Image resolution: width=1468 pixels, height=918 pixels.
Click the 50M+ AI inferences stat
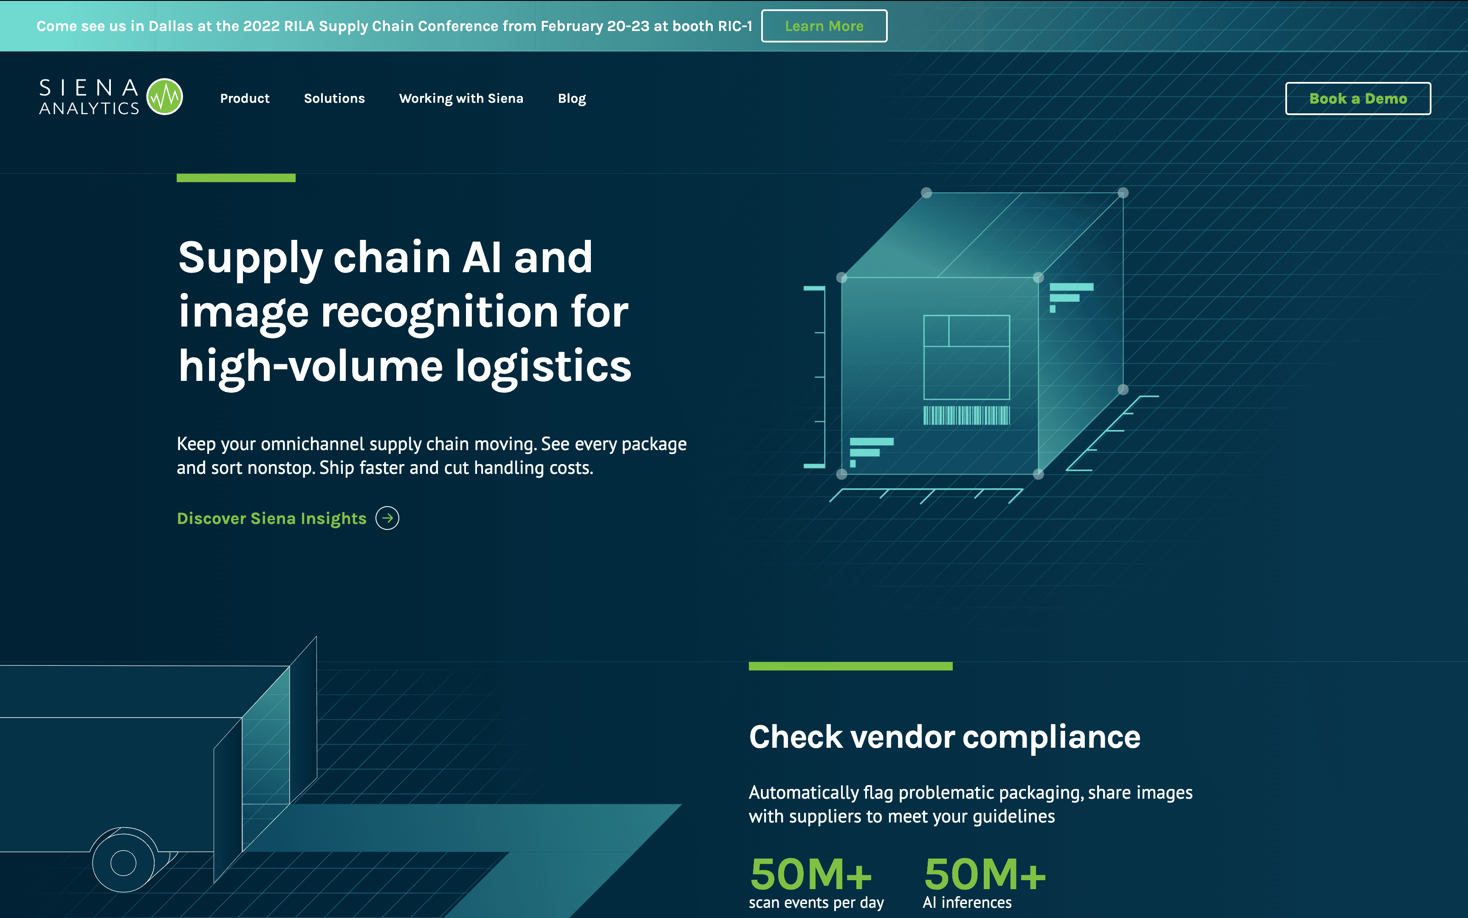985,883
